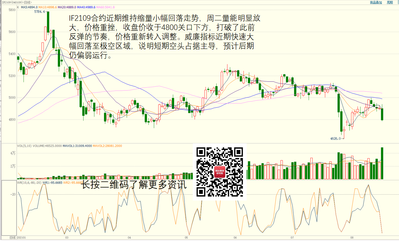Select the orange MA10:4898.6 label
This screenshot has width=399, height=242.
48,7
